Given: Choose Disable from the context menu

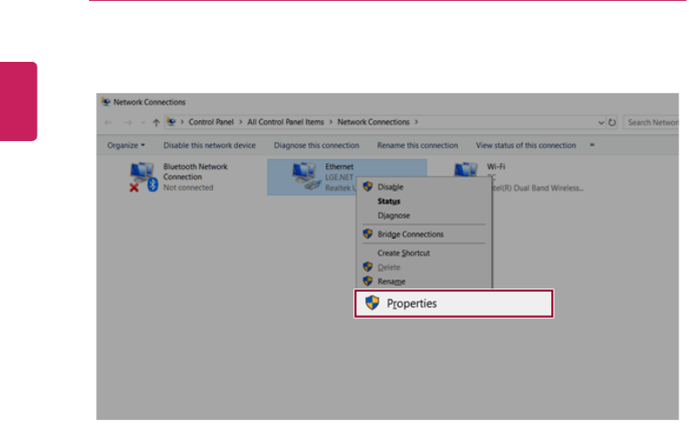Looking at the screenshot, I should click(424, 187).
